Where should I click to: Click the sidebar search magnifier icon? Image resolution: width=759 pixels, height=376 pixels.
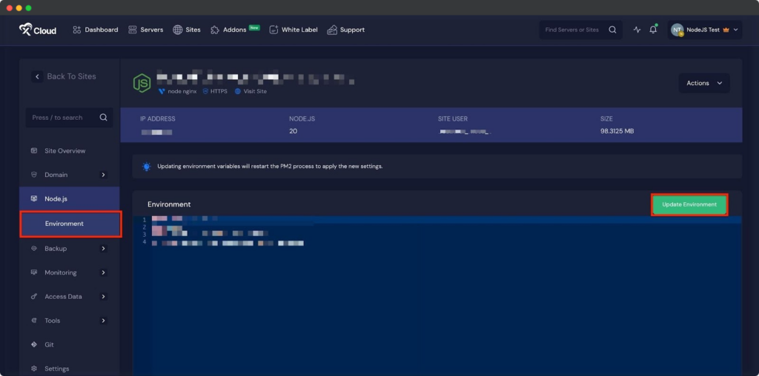(104, 118)
